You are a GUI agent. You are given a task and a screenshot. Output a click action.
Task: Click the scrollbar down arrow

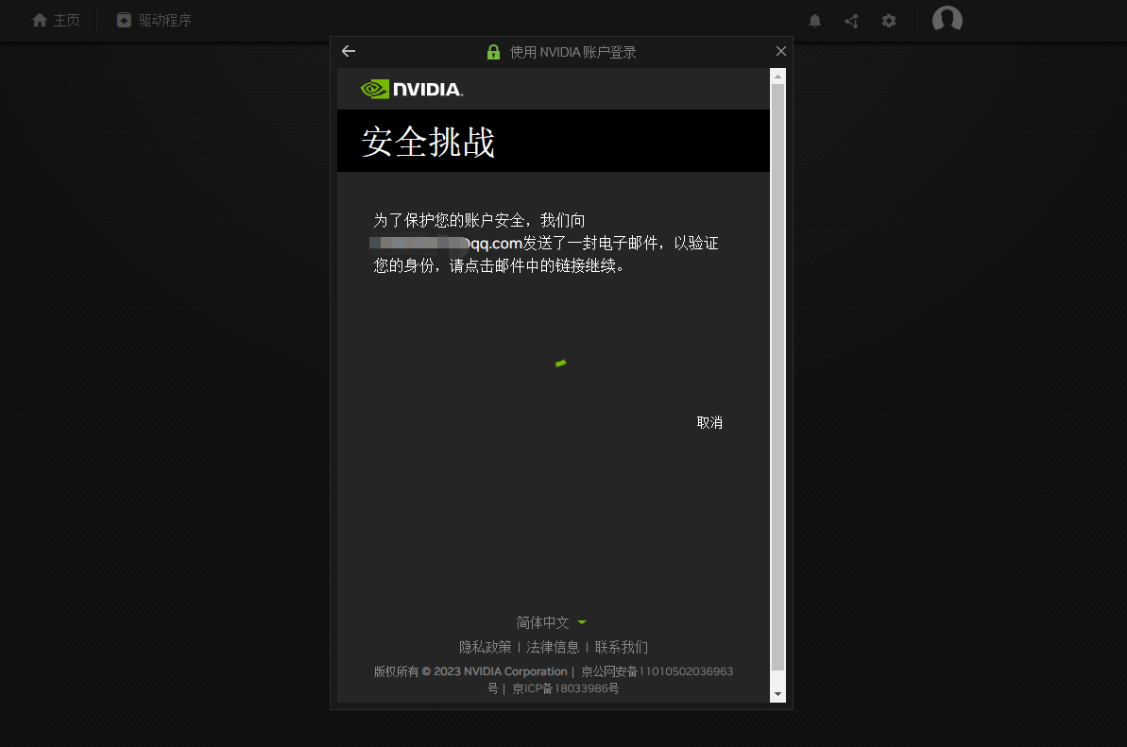tap(777, 693)
